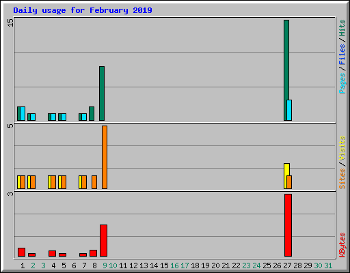Select the tall red KBytes bar for day 27
The image size is (350, 273).
[x=288, y=225]
